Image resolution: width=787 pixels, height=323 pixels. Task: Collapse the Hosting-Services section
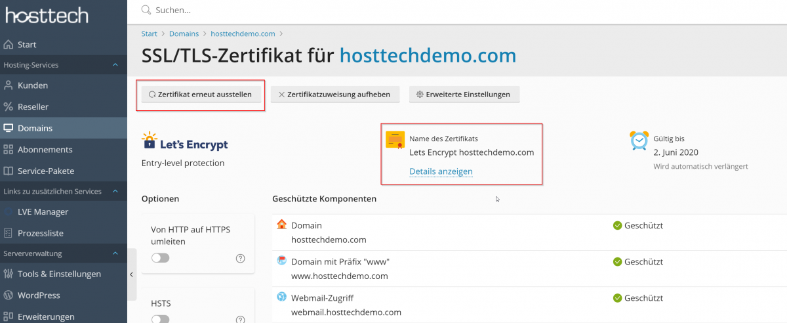click(115, 65)
